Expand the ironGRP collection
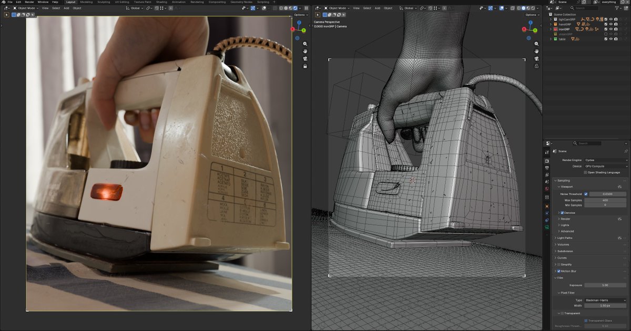 (x=551, y=29)
